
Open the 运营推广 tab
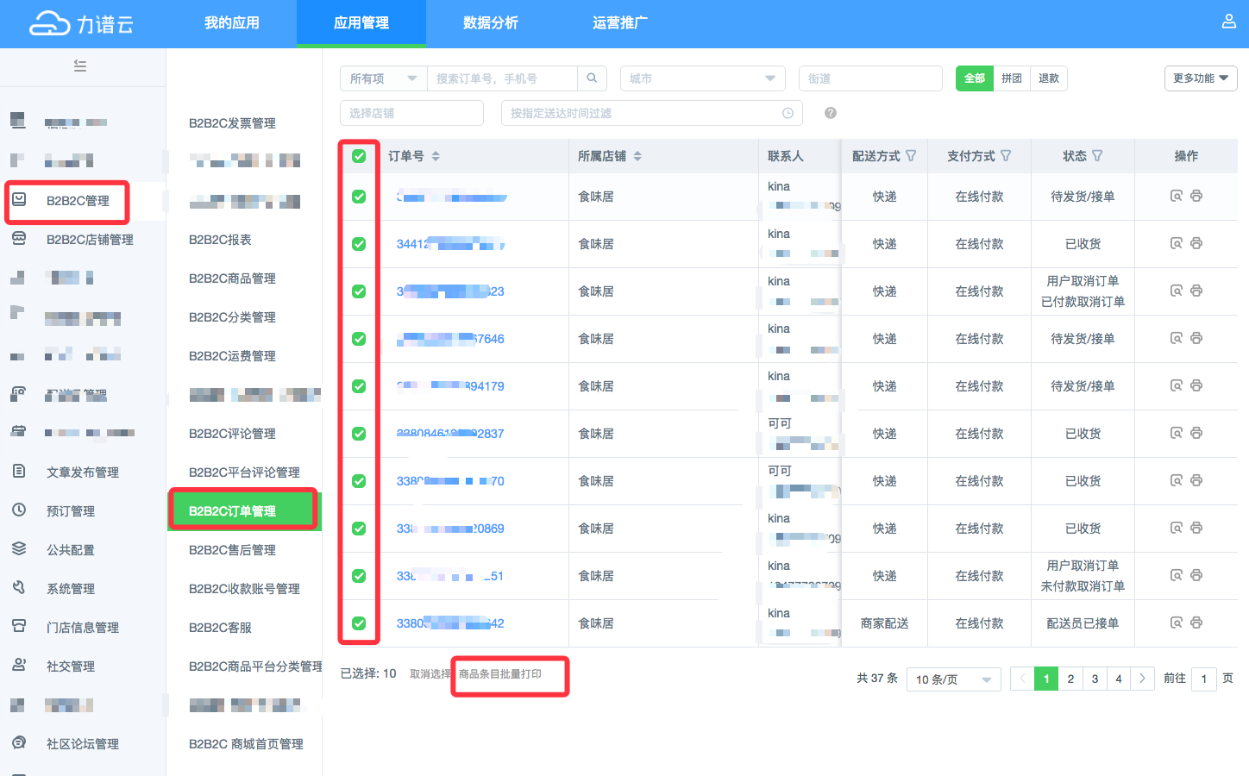tap(620, 23)
